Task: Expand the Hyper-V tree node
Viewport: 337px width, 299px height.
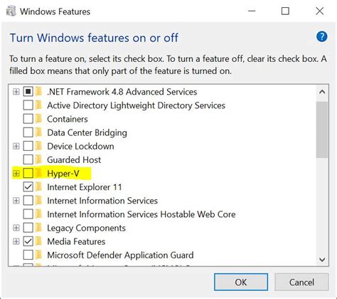Action: pyautogui.click(x=16, y=174)
